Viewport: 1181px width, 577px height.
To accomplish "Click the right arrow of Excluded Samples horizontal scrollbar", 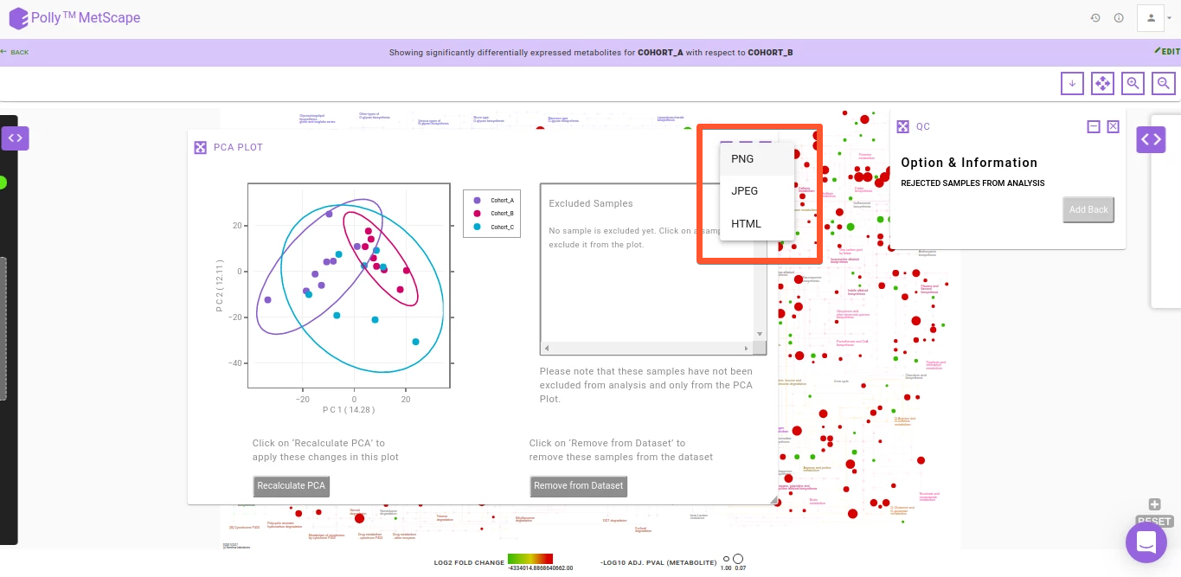I will 747,349.
